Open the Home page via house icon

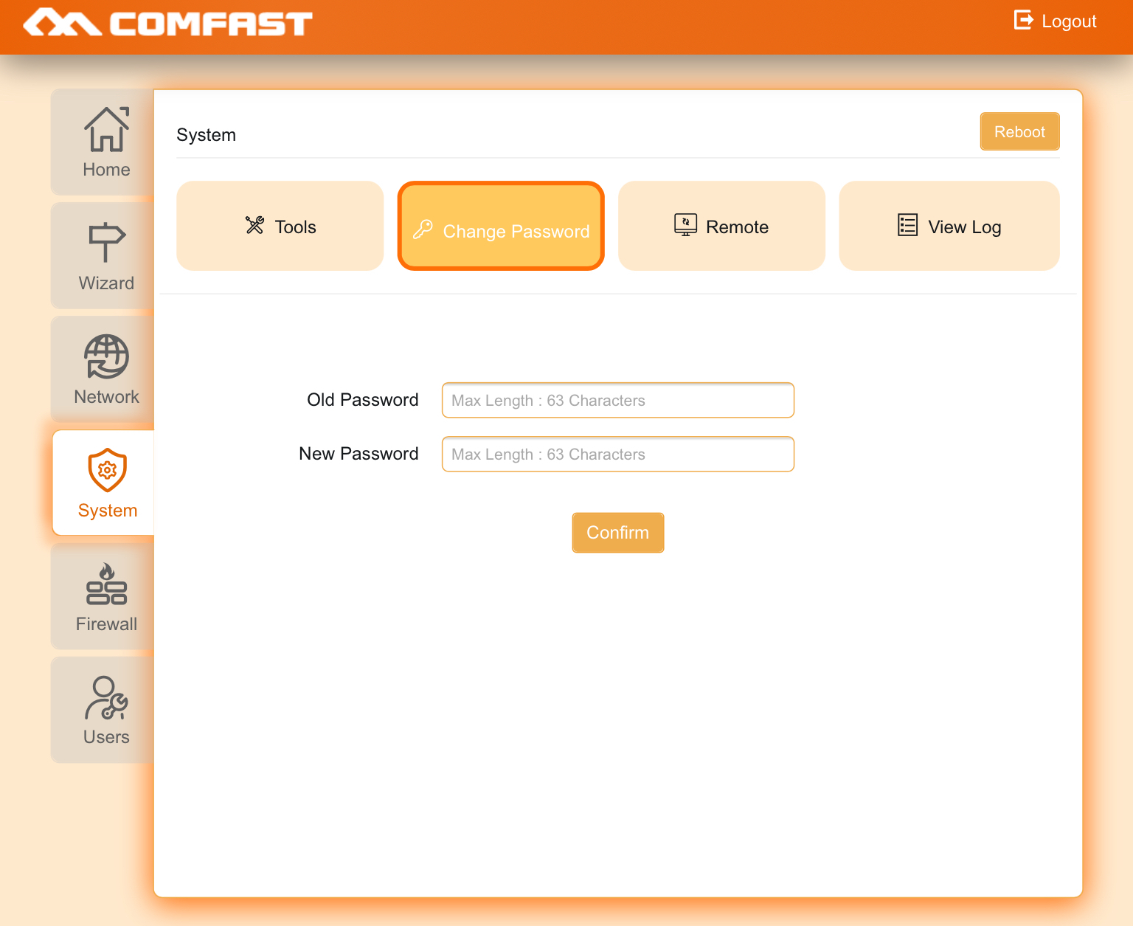click(x=107, y=129)
